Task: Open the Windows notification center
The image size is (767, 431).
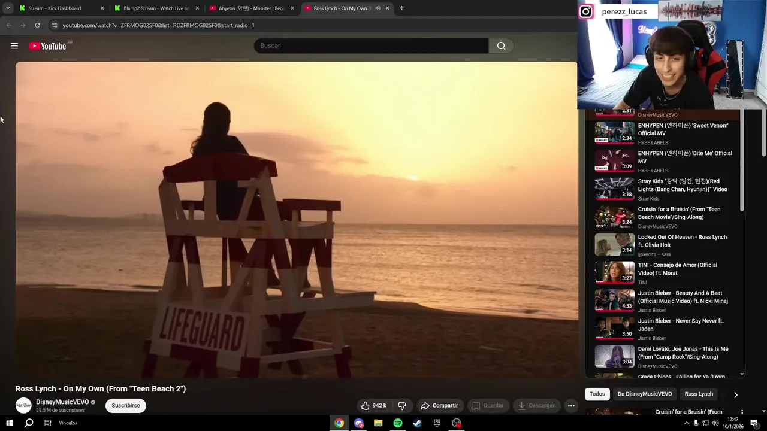Action: 754,423
